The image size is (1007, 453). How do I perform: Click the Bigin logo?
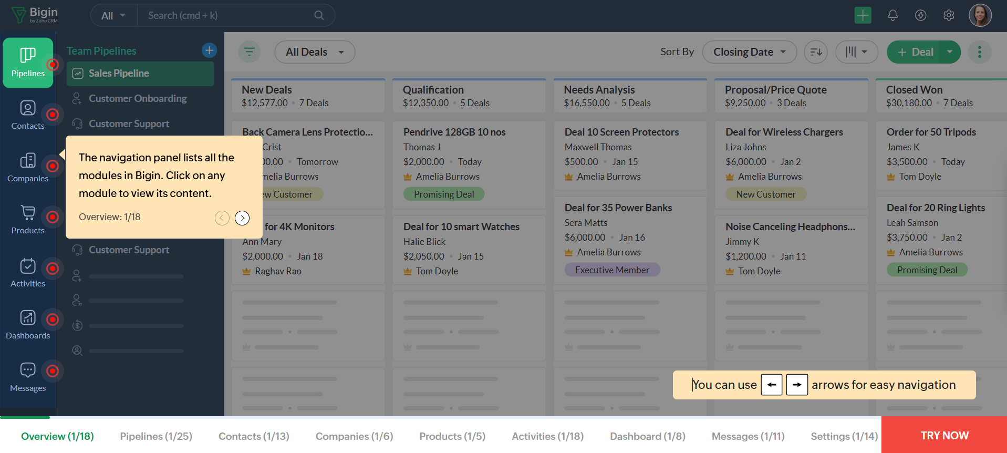(35, 15)
